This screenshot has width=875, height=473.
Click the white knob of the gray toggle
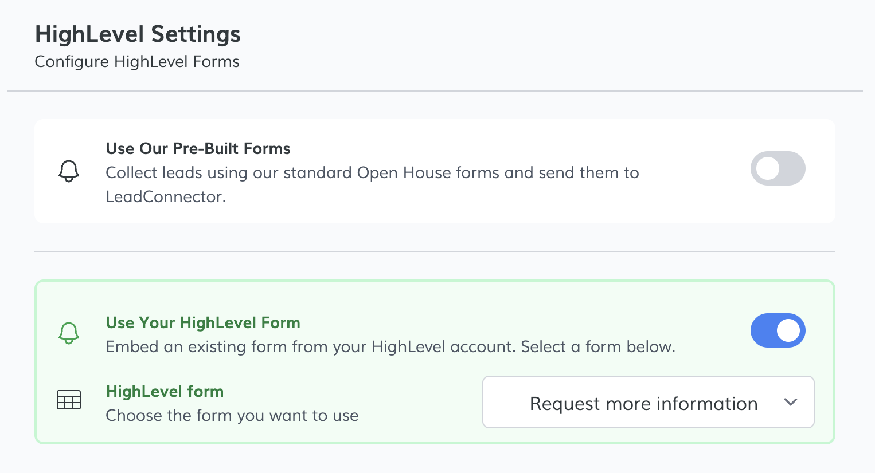(768, 168)
